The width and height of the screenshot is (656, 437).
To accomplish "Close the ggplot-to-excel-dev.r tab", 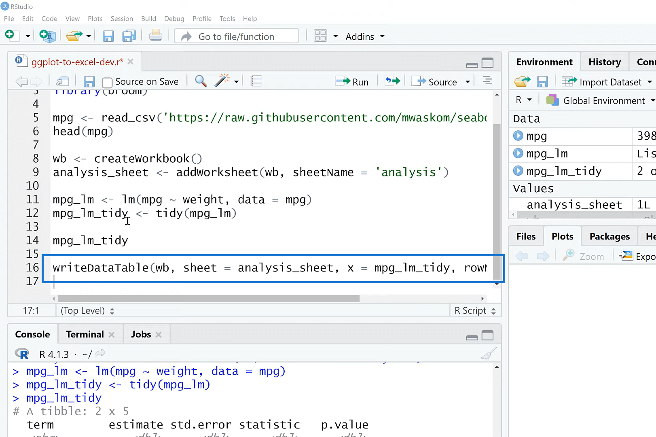I will [x=131, y=62].
